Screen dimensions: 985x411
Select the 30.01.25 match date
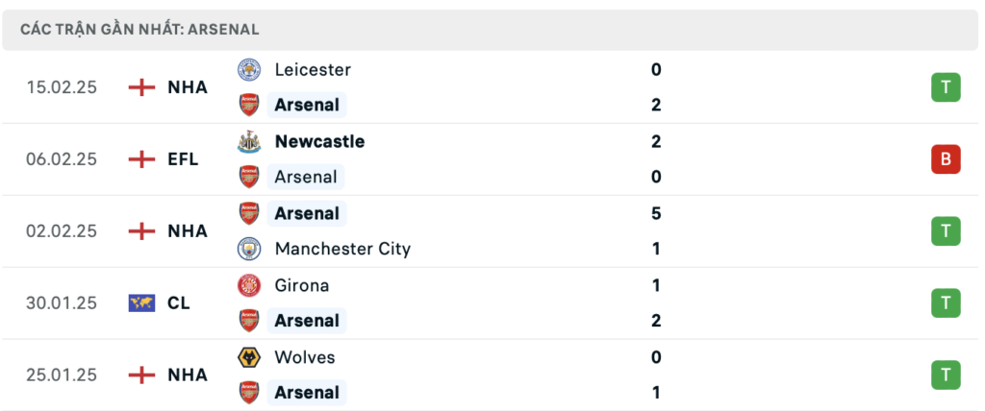62,302
